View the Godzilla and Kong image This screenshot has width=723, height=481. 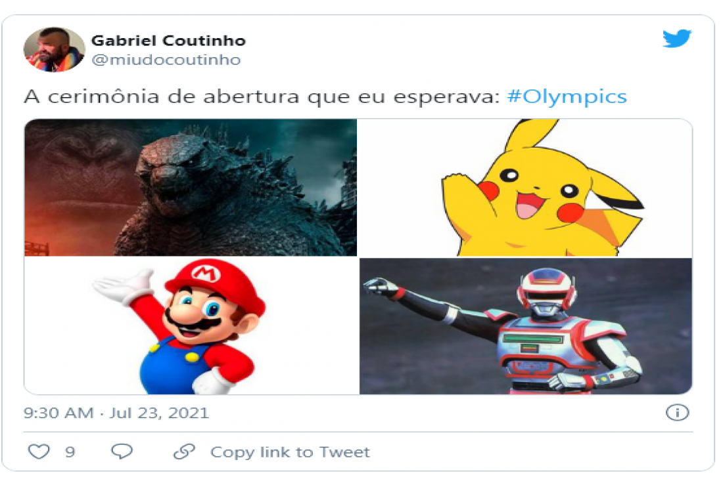[191, 187]
